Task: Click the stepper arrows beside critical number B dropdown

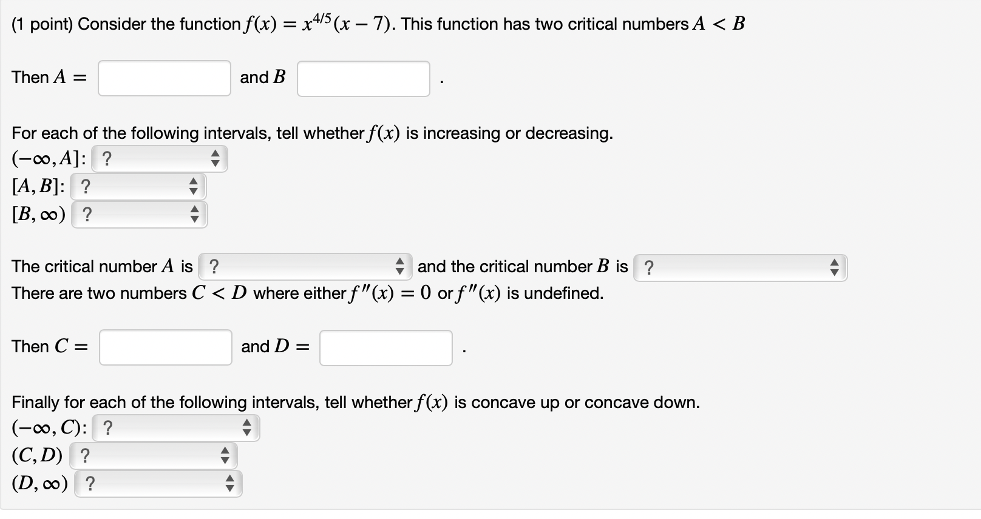Action: pyautogui.click(x=836, y=267)
